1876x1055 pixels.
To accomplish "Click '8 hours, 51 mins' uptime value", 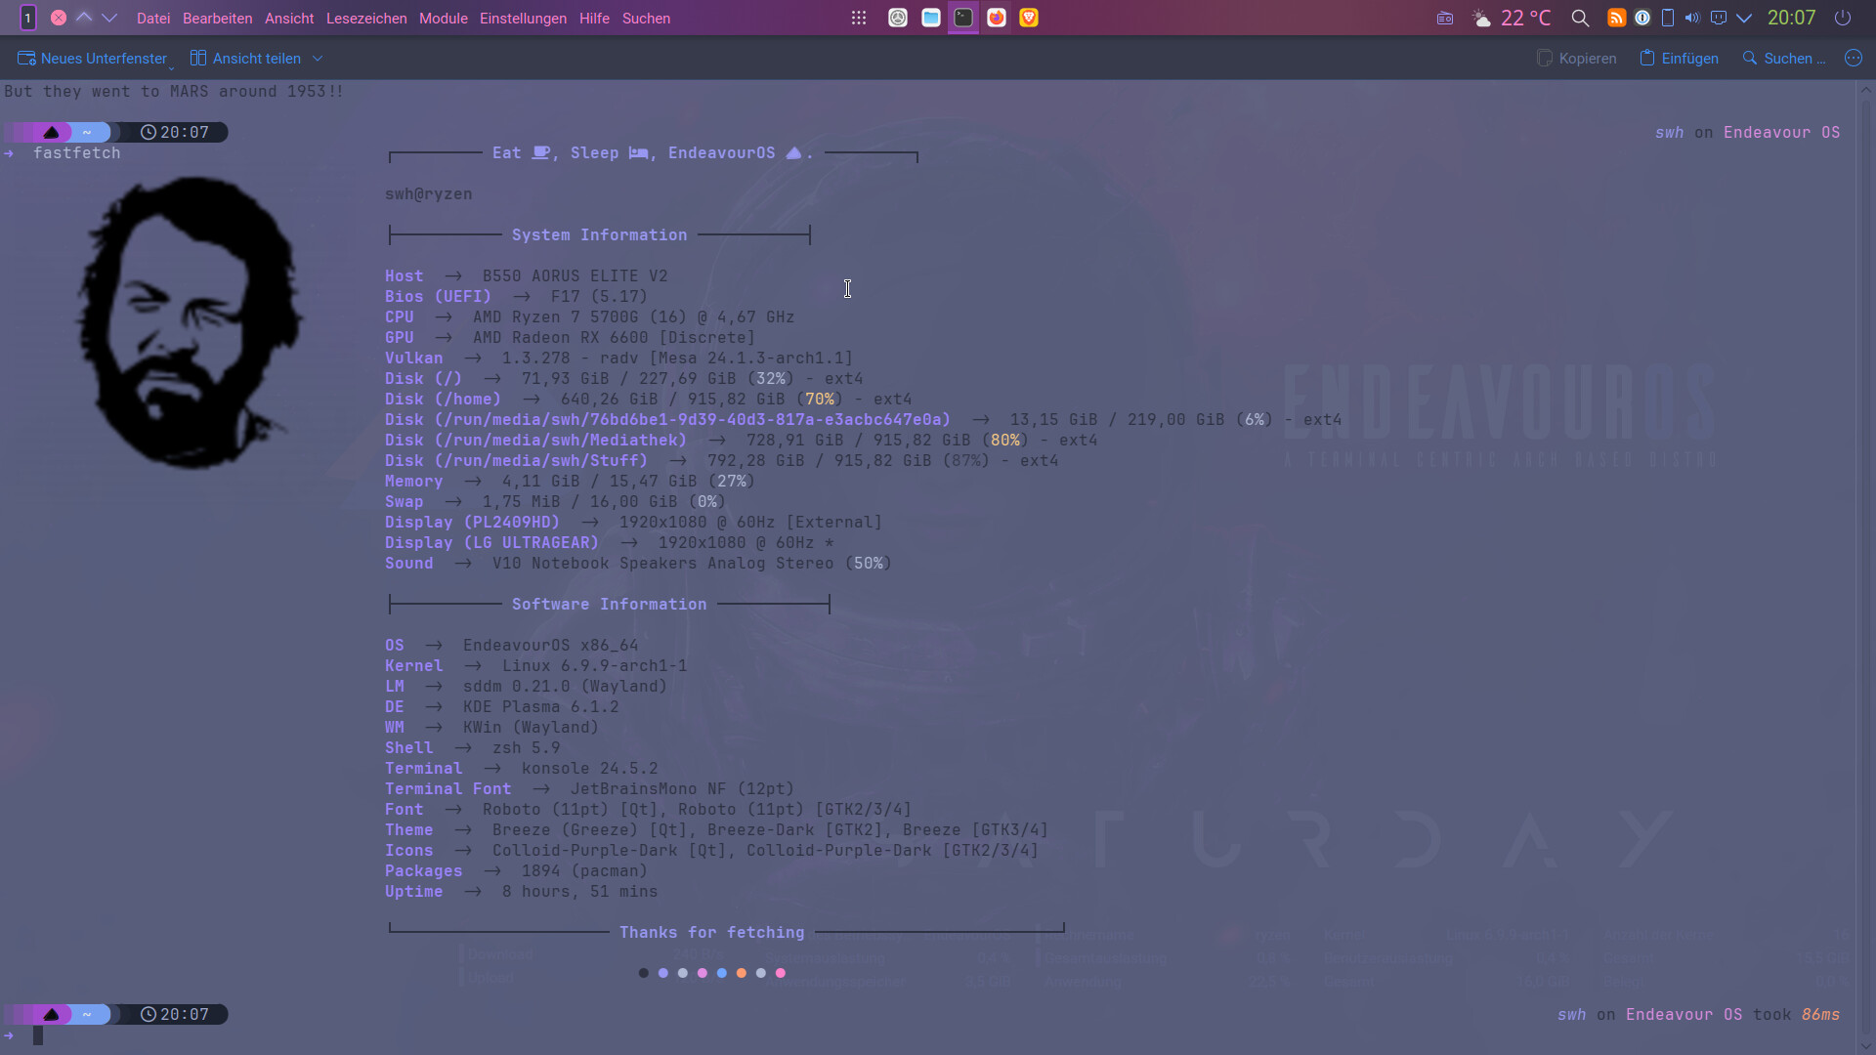I will pyautogui.click(x=579, y=891).
